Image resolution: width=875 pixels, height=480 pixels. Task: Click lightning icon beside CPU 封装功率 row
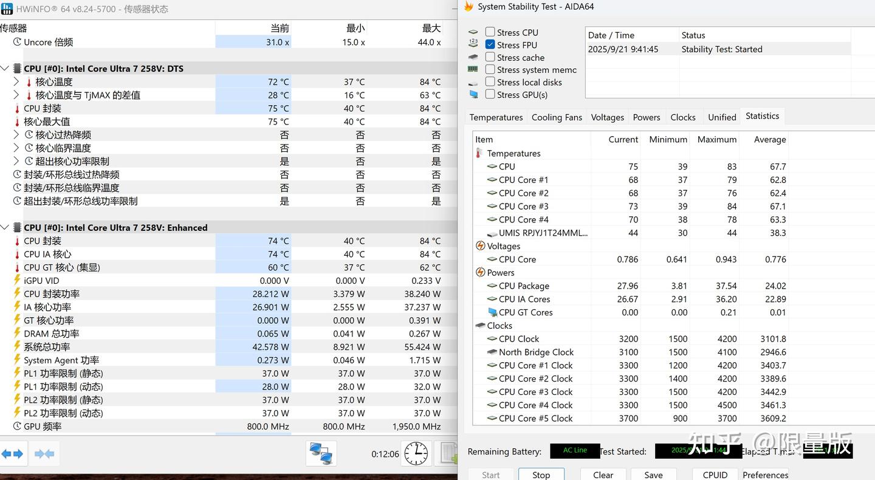pyautogui.click(x=17, y=293)
